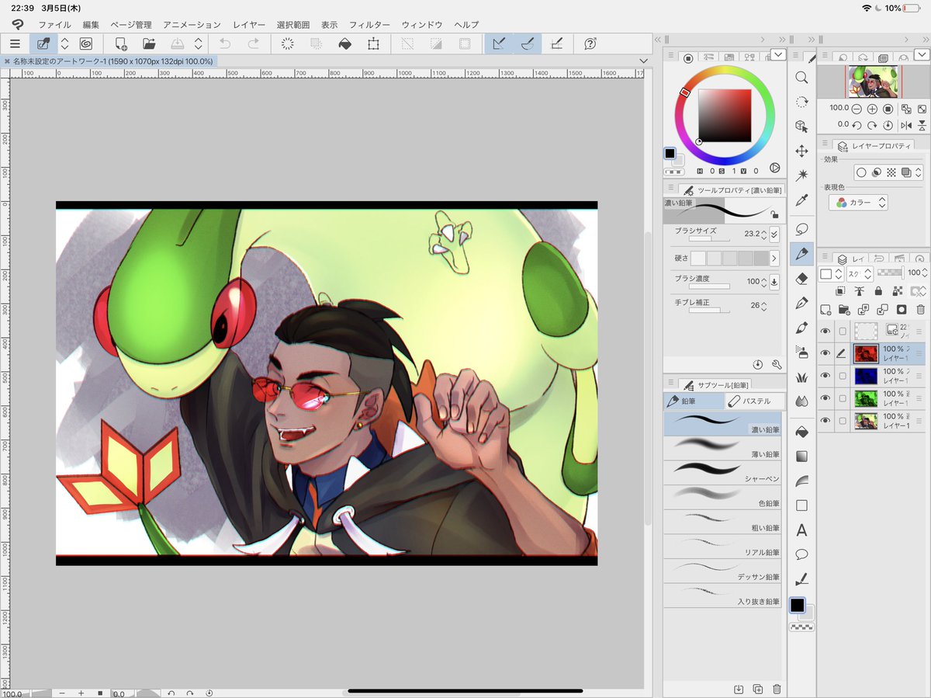
Task: Hide the red thumbnail layer via eye icon
Action: pos(825,354)
